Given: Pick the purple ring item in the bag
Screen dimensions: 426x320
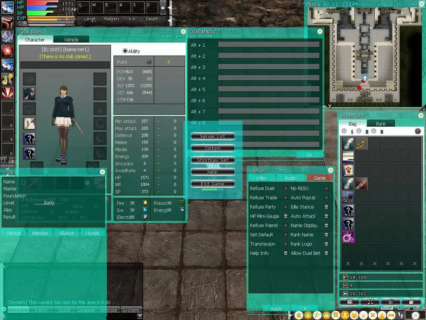Looking at the screenshot, I should tap(348, 237).
